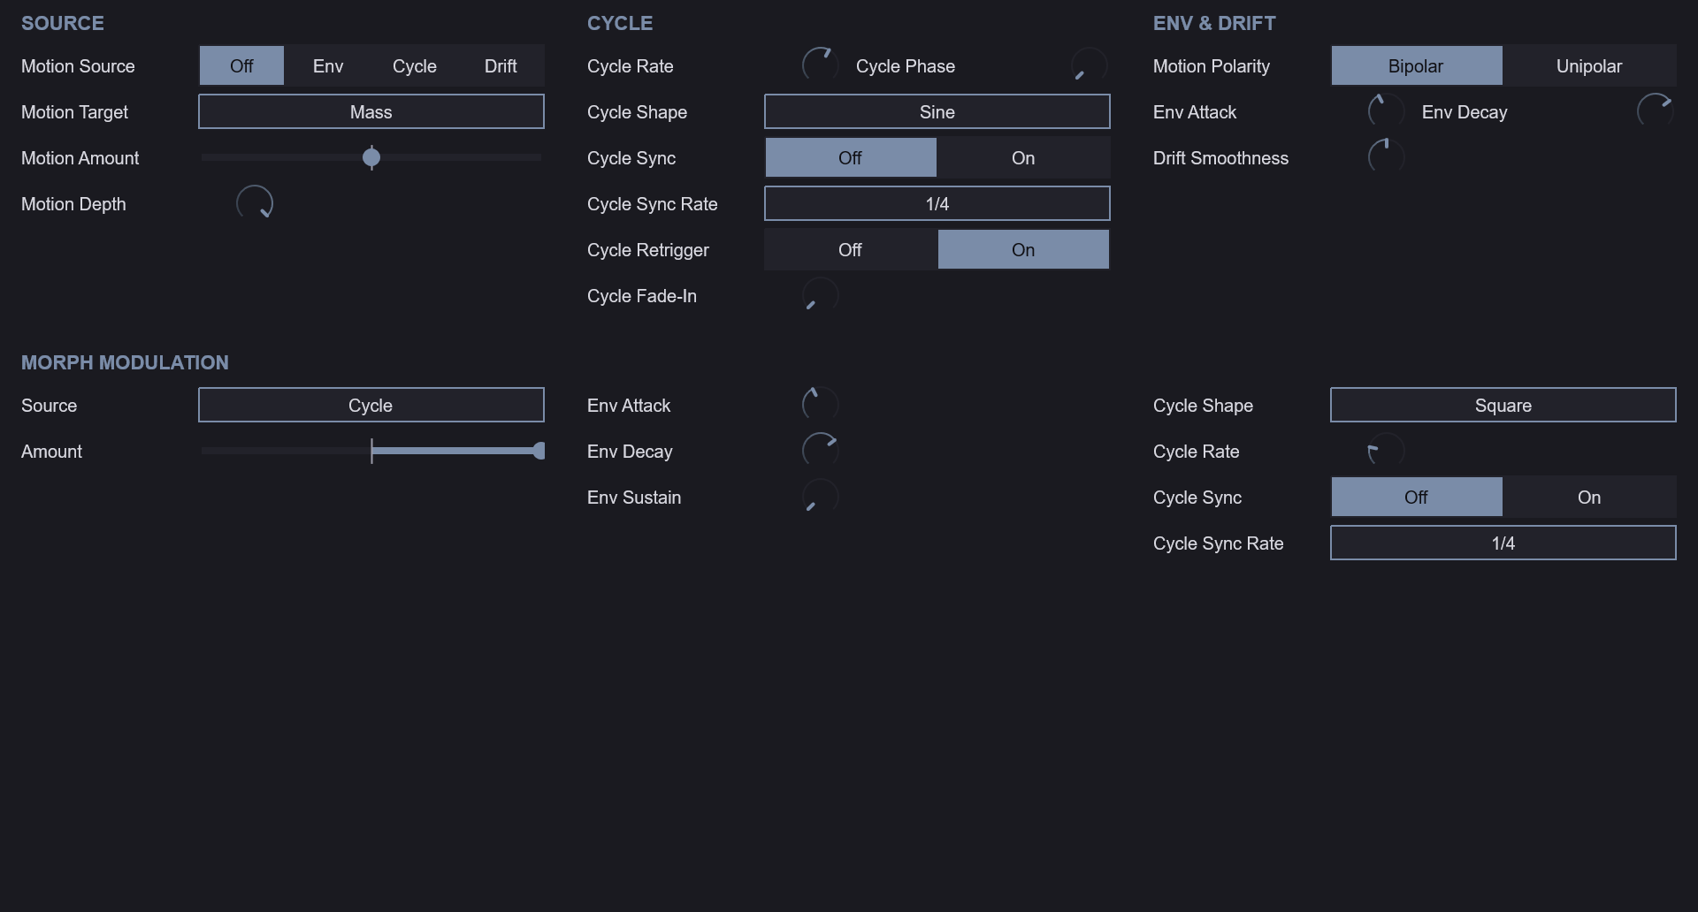Turn Cycle Sync On in the Cycle section
This screenshot has height=912, width=1698.
click(x=1023, y=157)
